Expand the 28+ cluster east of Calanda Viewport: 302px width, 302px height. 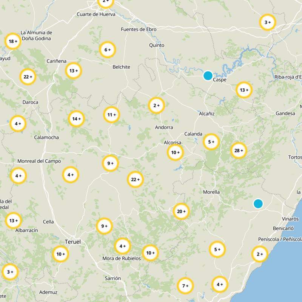coord(239,150)
